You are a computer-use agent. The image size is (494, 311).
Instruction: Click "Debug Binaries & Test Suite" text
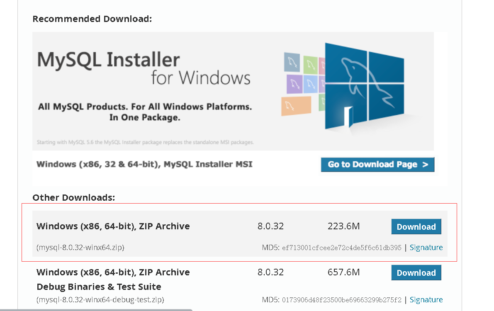(99, 287)
